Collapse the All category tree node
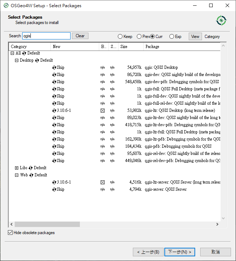236x261 pixels. click(12, 53)
